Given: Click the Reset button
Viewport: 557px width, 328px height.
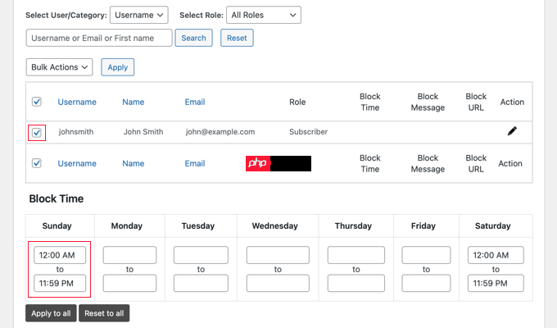Looking at the screenshot, I should pyautogui.click(x=237, y=38).
